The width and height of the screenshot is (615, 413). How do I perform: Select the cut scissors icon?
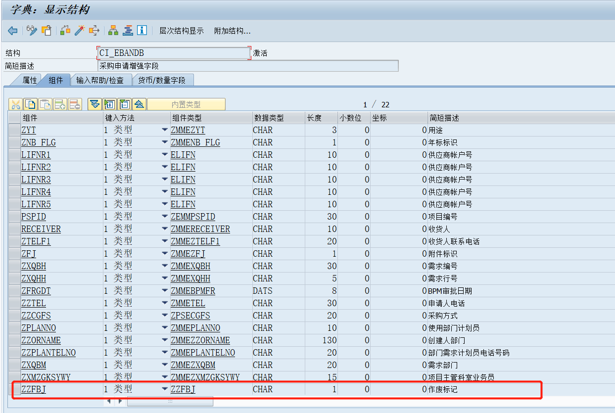pyautogui.click(x=16, y=104)
